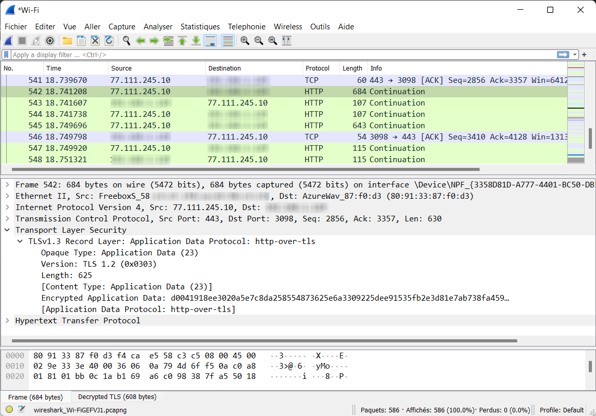This screenshot has width=596, height=416.
Task: Sort by Protocol column header
Action: pos(321,68)
